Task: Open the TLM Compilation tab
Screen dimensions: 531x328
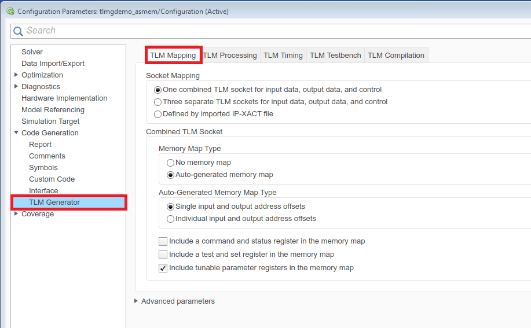Action: (x=396, y=56)
